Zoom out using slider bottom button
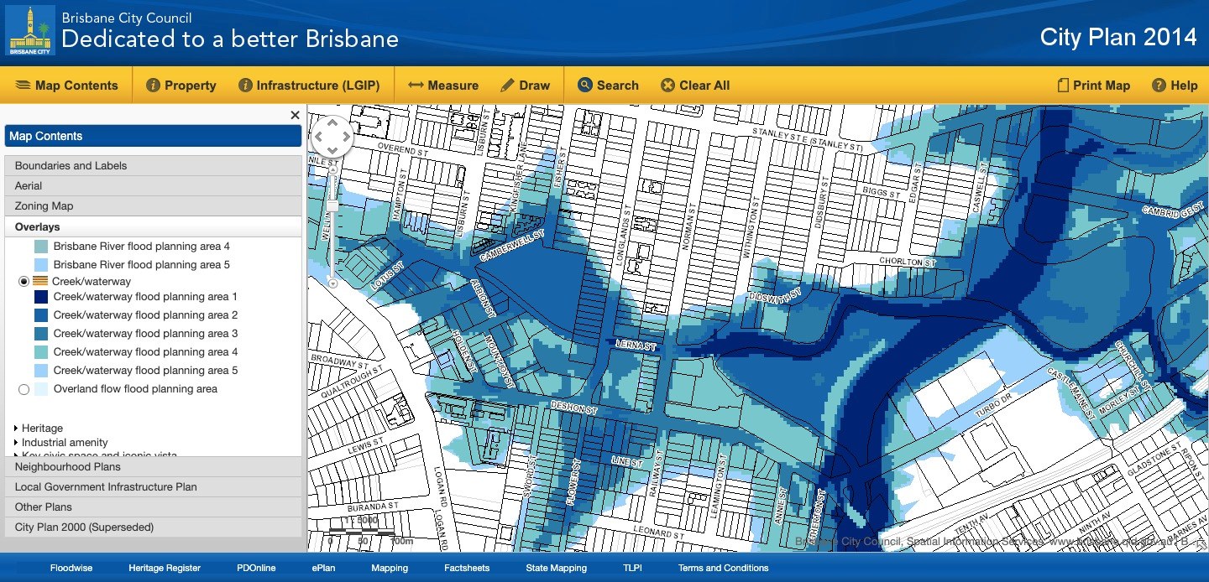This screenshot has height=582, width=1209. [332, 283]
